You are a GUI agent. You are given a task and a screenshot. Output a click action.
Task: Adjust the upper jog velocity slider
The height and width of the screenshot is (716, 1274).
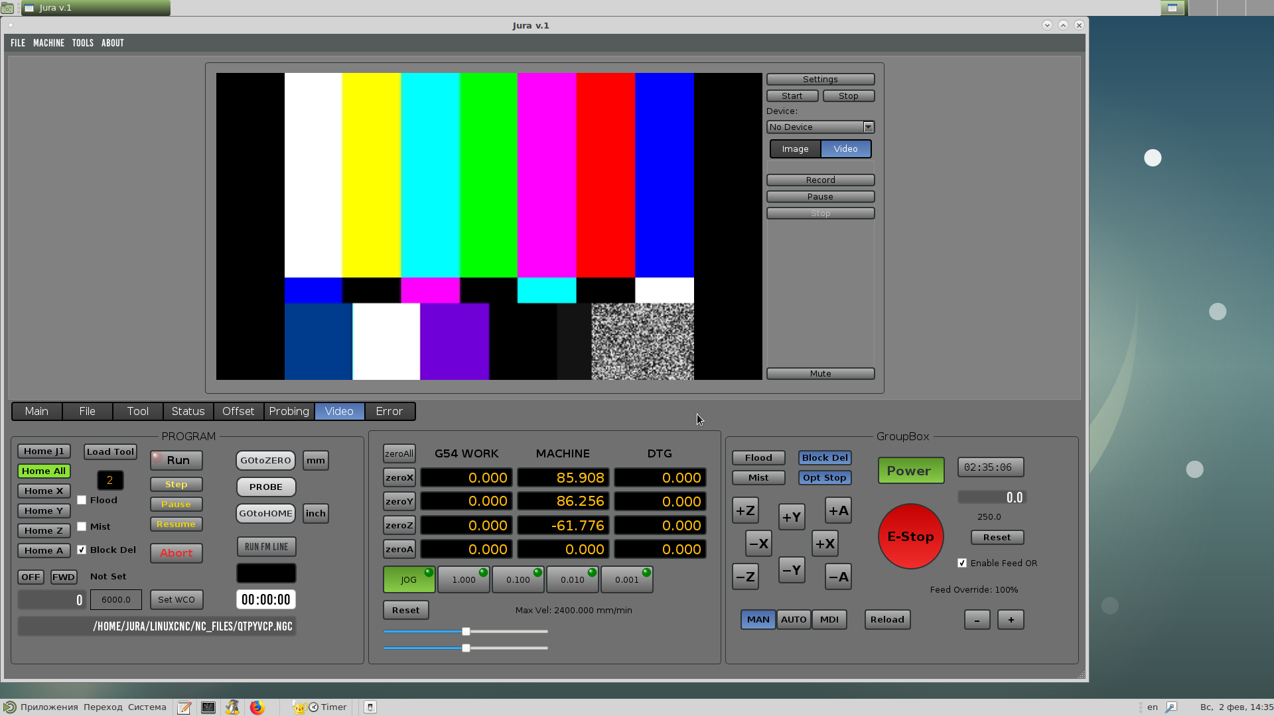click(466, 632)
